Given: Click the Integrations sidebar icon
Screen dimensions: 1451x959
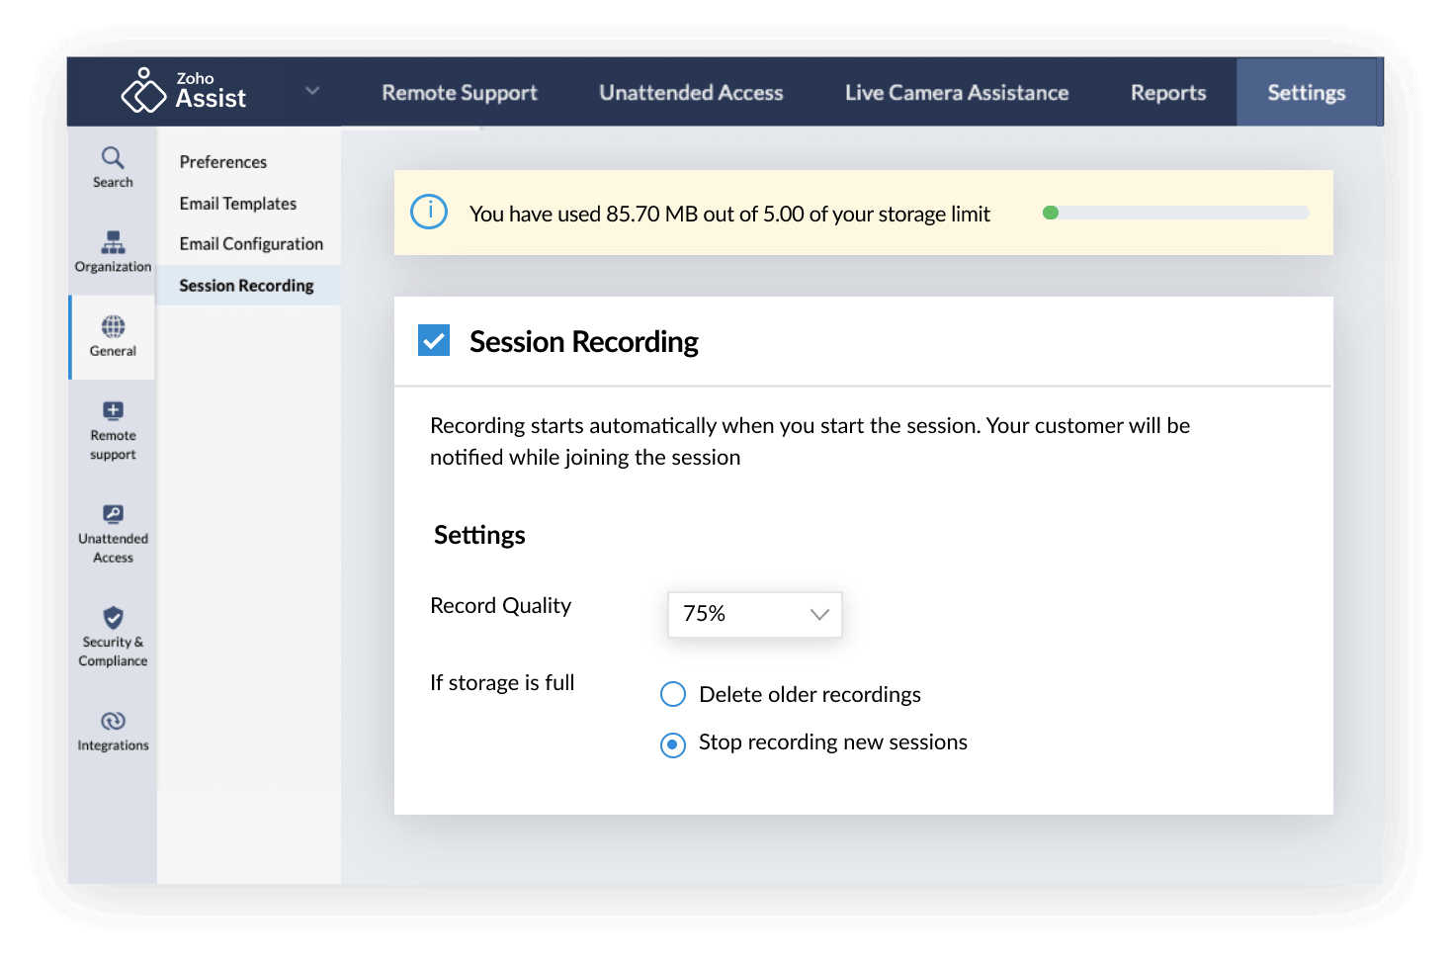Looking at the screenshot, I should 113,721.
